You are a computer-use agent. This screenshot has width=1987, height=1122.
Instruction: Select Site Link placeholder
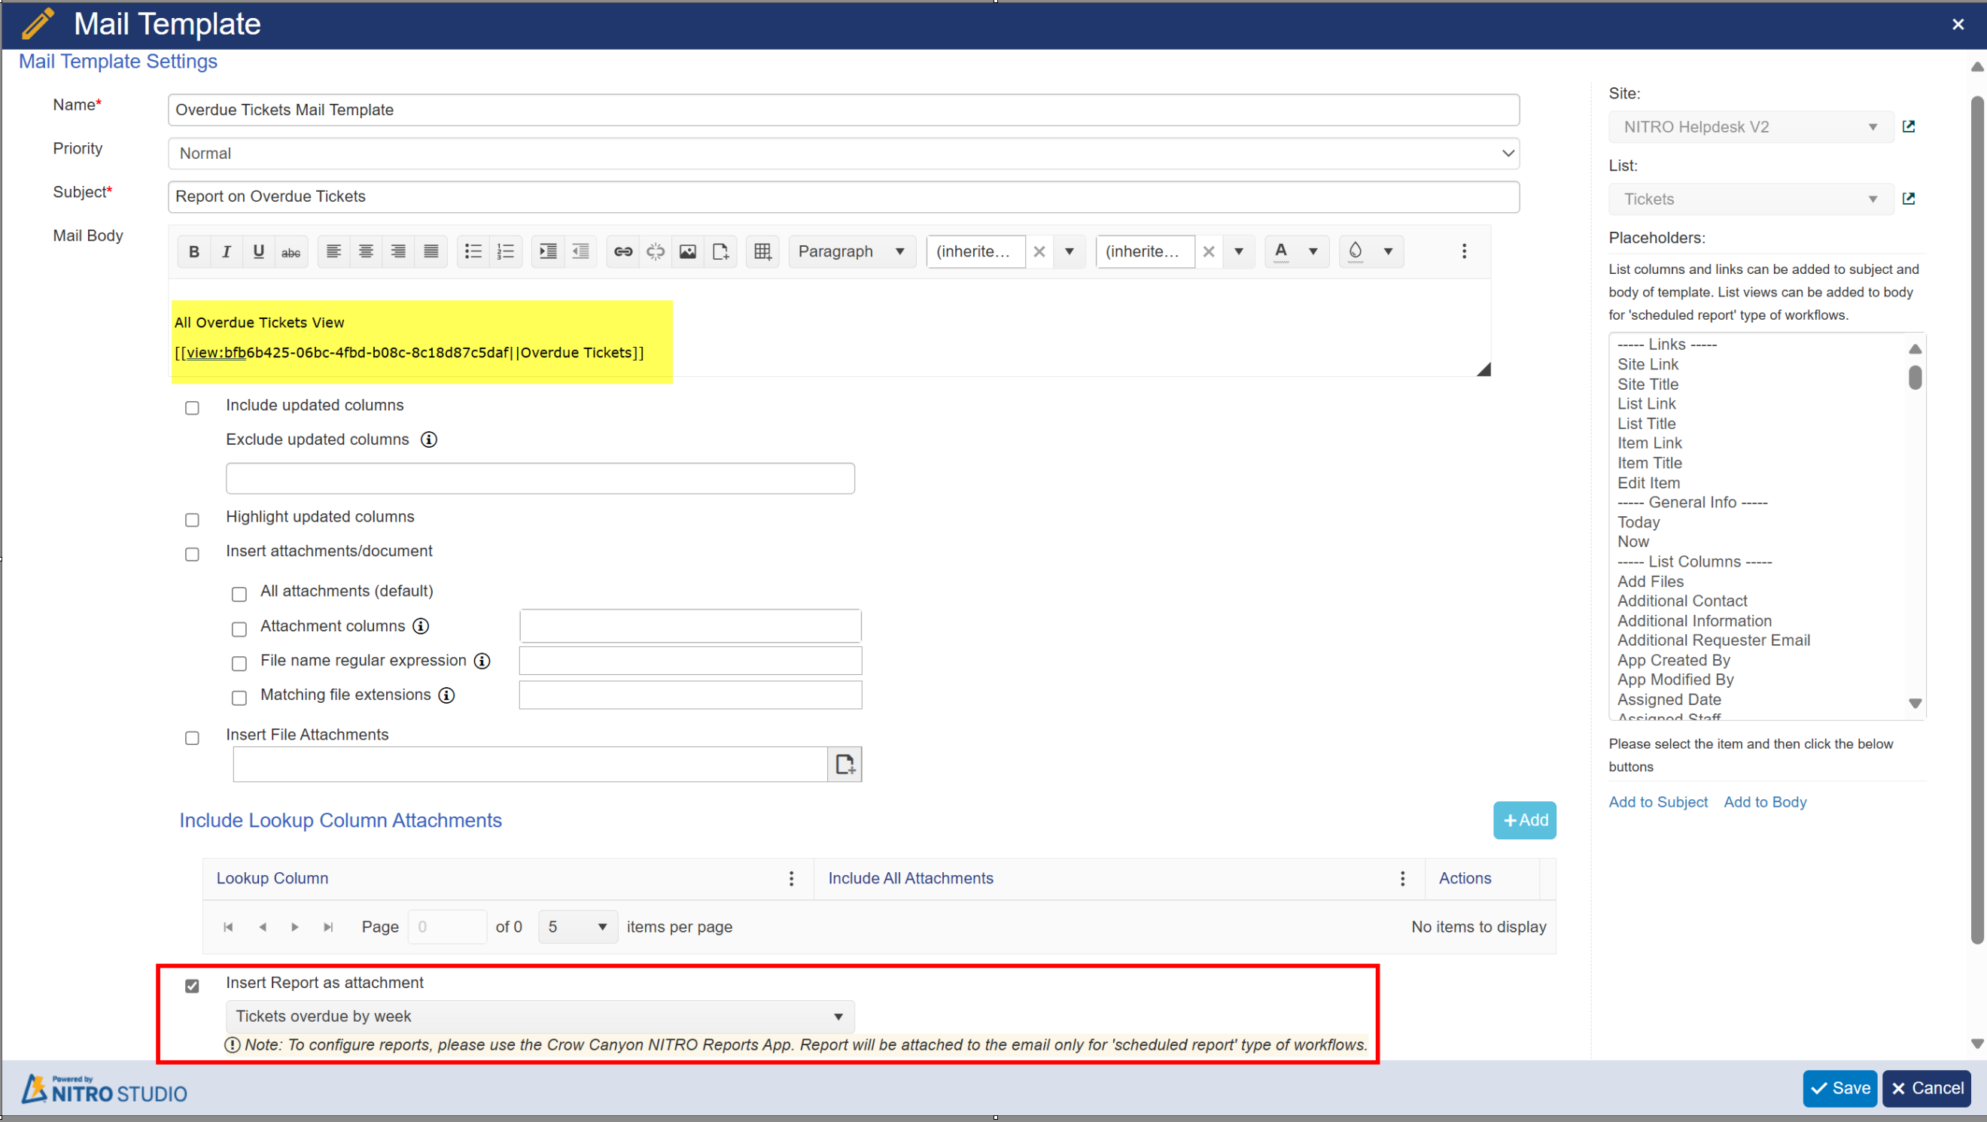(1648, 364)
